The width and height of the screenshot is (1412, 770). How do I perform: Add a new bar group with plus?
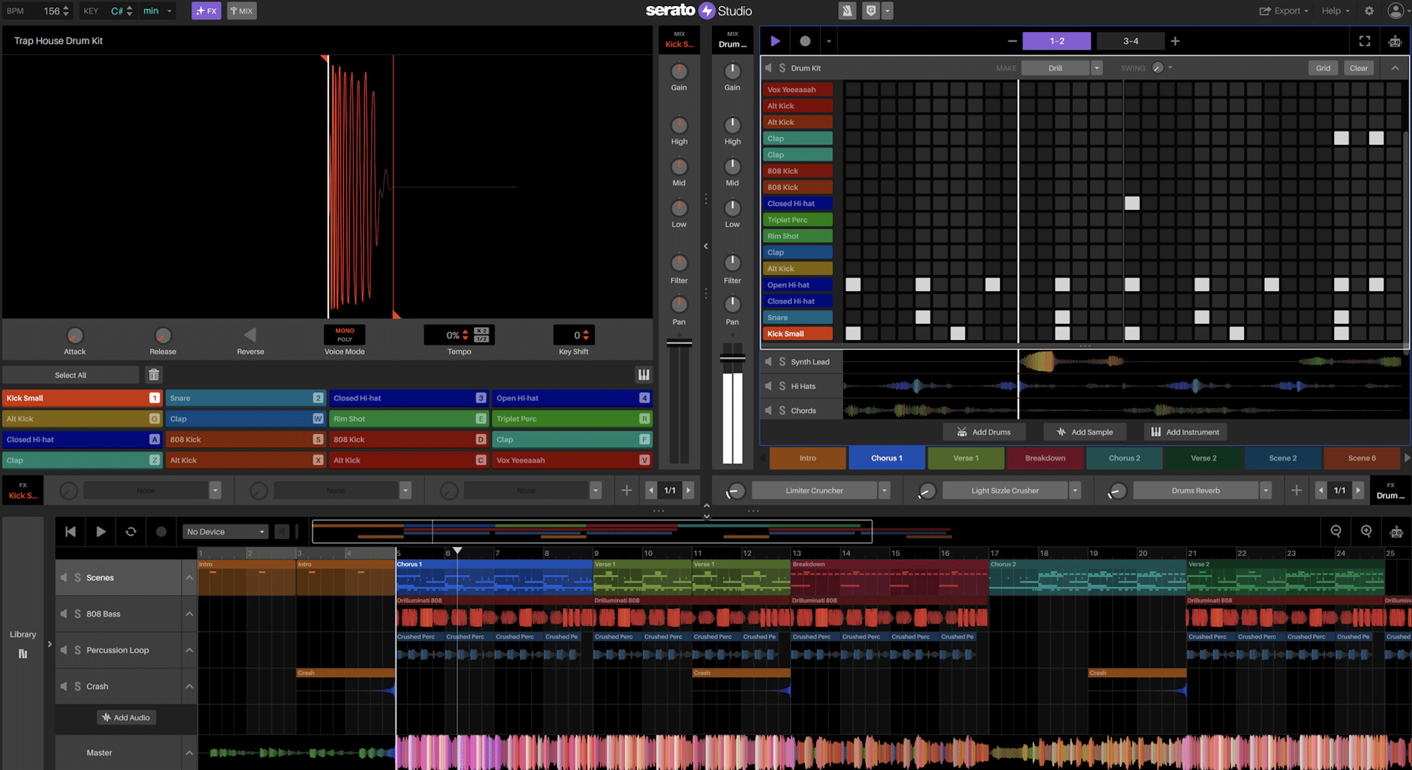coord(1175,41)
